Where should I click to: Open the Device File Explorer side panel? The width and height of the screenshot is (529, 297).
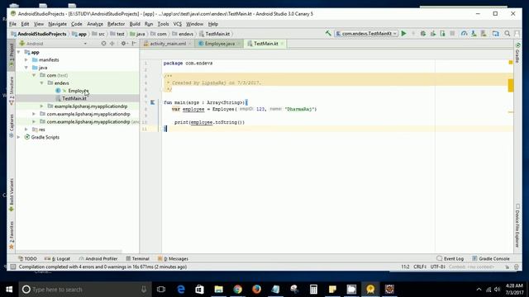pyautogui.click(x=517, y=225)
